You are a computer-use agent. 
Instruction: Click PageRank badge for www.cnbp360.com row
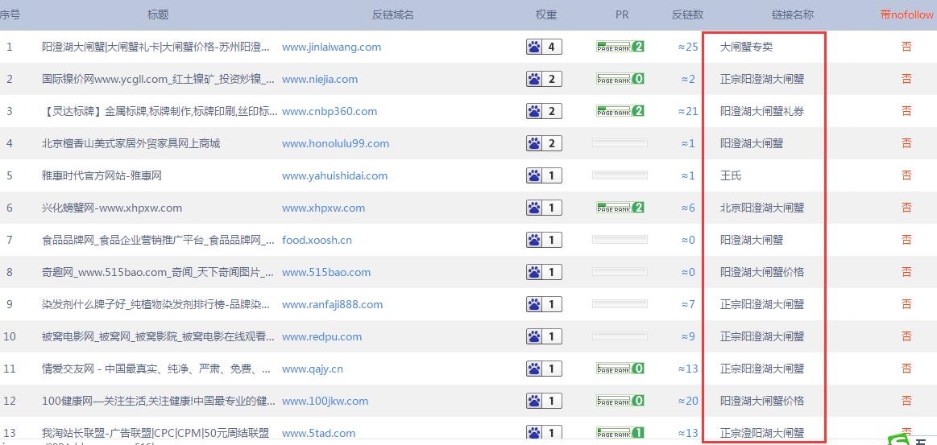620,111
